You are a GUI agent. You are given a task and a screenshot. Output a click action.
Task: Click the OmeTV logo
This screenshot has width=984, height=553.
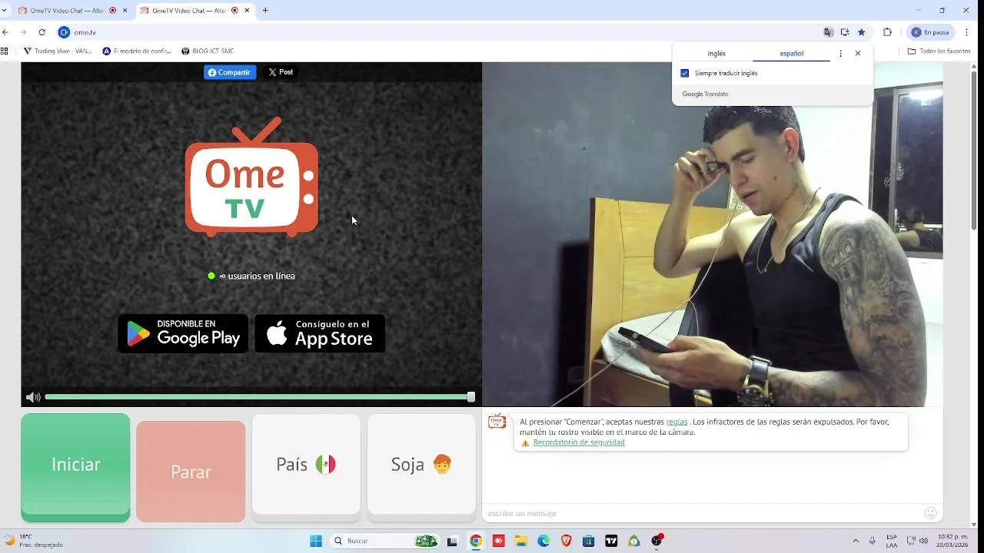click(251, 177)
